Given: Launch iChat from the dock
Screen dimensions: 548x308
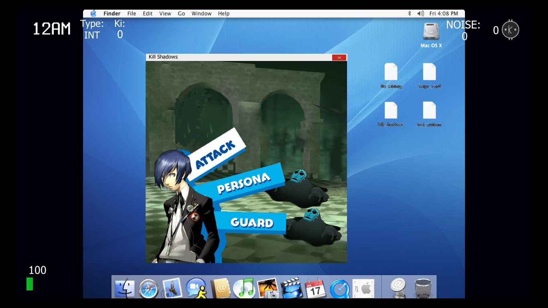Looking at the screenshot, I should point(196,288).
